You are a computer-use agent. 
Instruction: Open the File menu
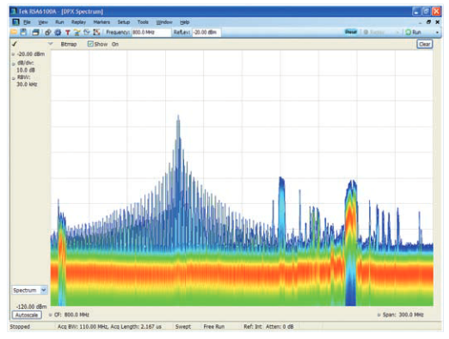click(27, 22)
